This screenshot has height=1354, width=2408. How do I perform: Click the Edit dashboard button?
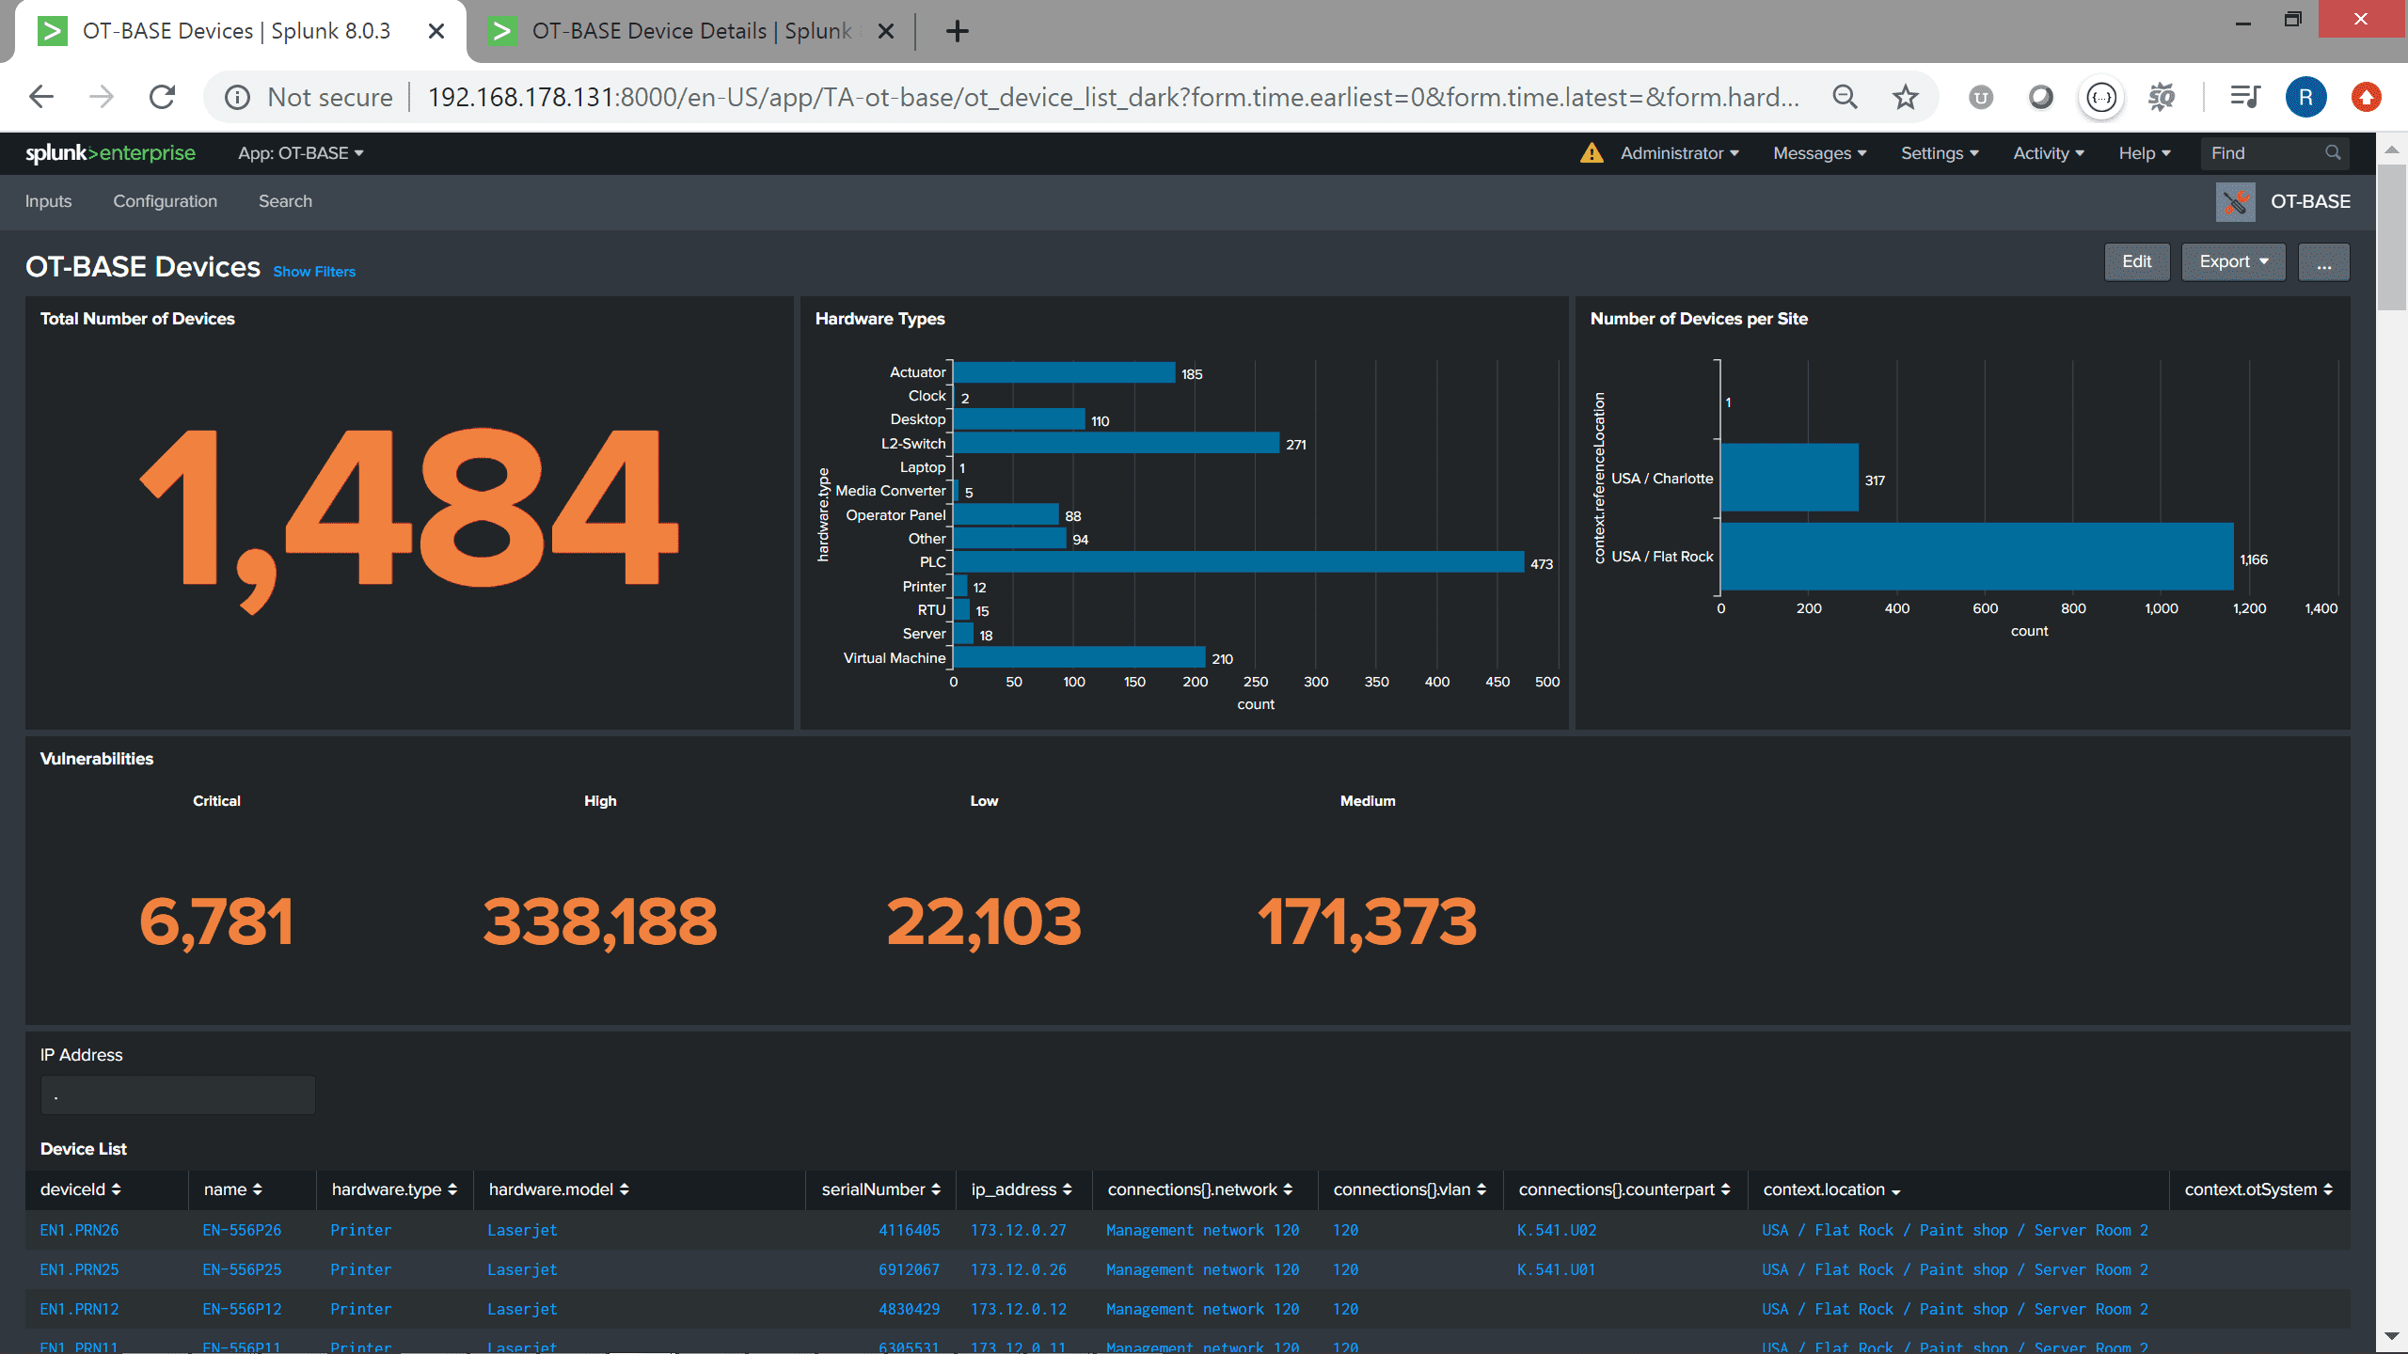pos(2136,261)
